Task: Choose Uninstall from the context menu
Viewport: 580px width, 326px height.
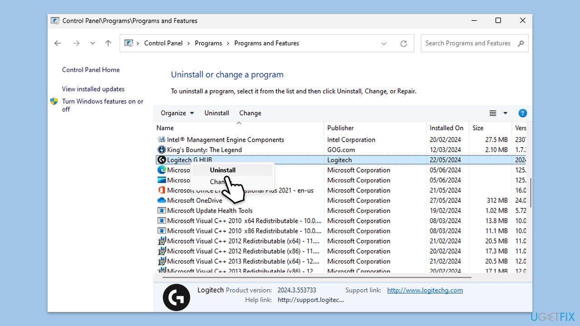Action: coord(232,170)
